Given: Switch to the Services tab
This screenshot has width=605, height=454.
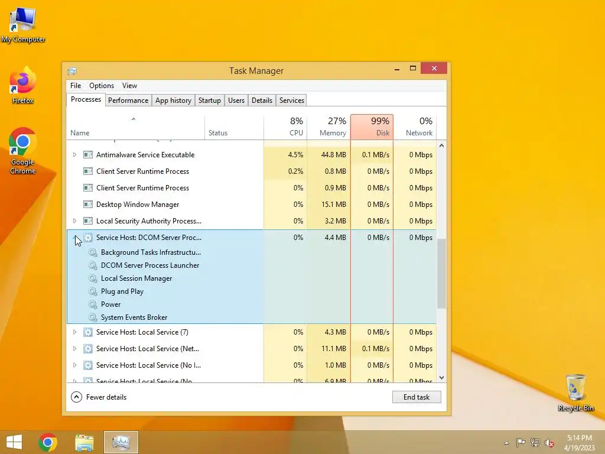Looking at the screenshot, I should point(292,100).
